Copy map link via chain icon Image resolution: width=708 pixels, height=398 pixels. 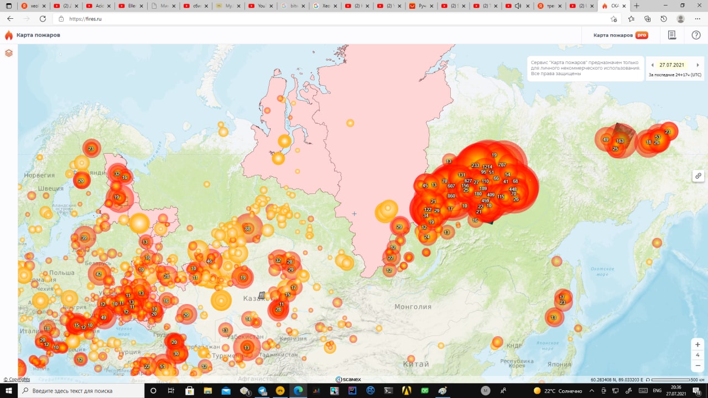point(699,176)
